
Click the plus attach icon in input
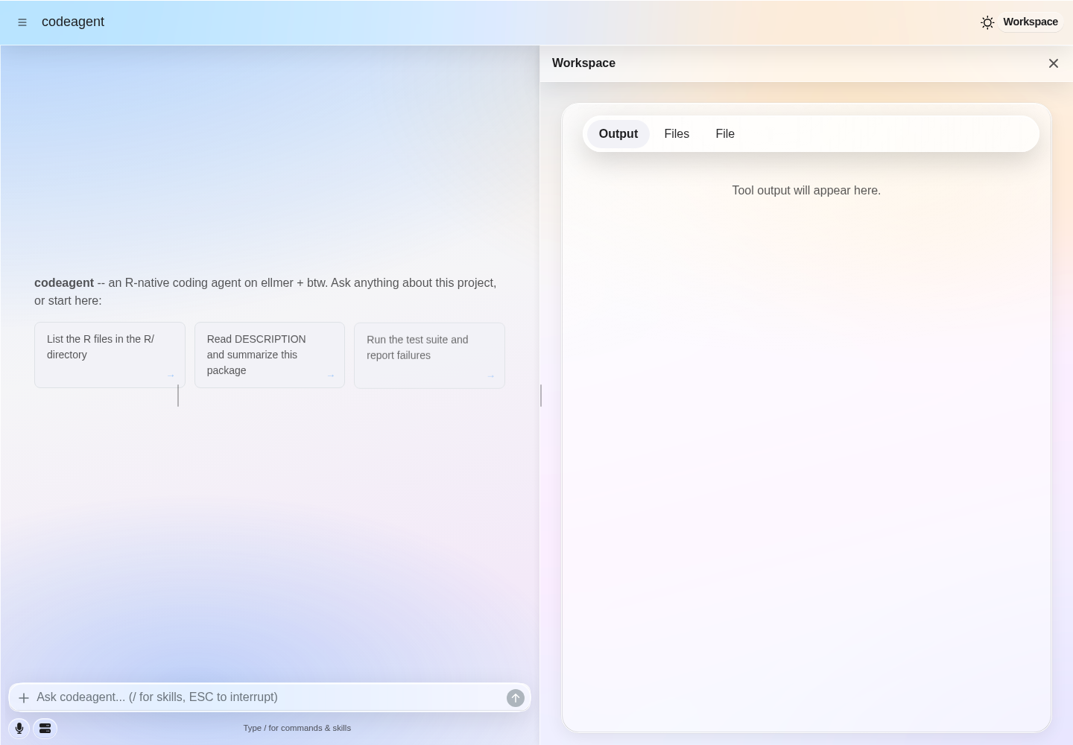24,698
